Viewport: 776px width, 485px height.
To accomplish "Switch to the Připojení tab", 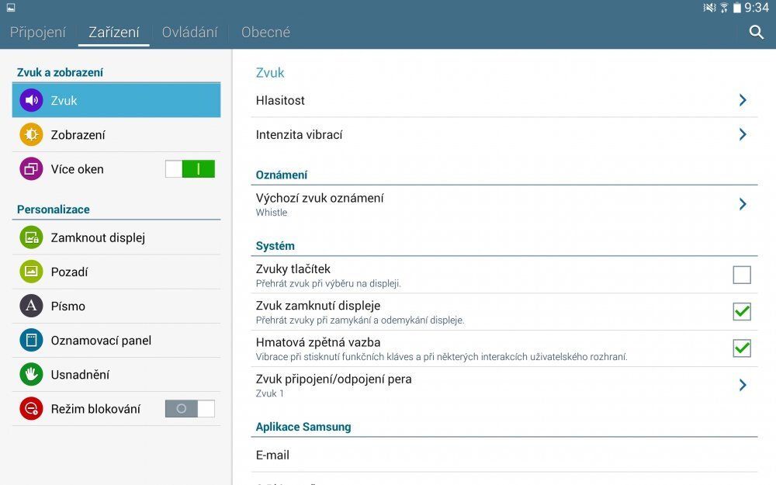I will coord(38,32).
